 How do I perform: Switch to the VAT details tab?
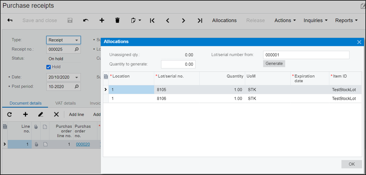pos(65,103)
